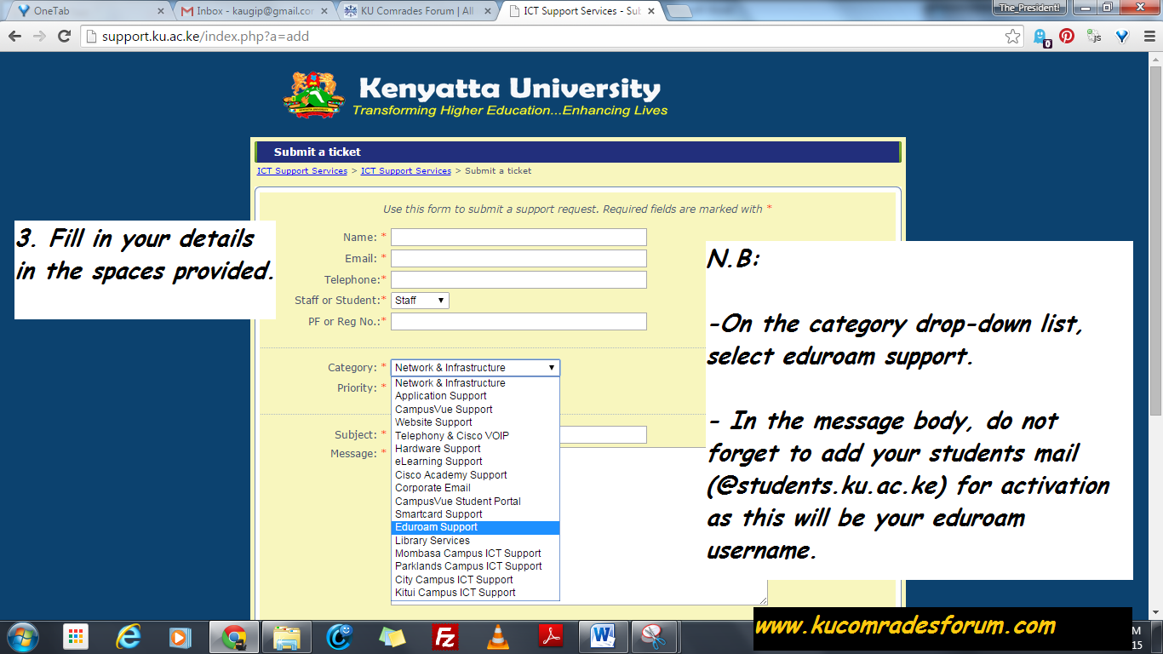This screenshot has width=1163, height=654.
Task: Open the Chrome hamburger menu
Action: tap(1148, 37)
